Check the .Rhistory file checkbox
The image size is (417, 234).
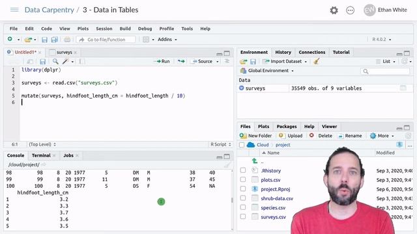(243, 170)
